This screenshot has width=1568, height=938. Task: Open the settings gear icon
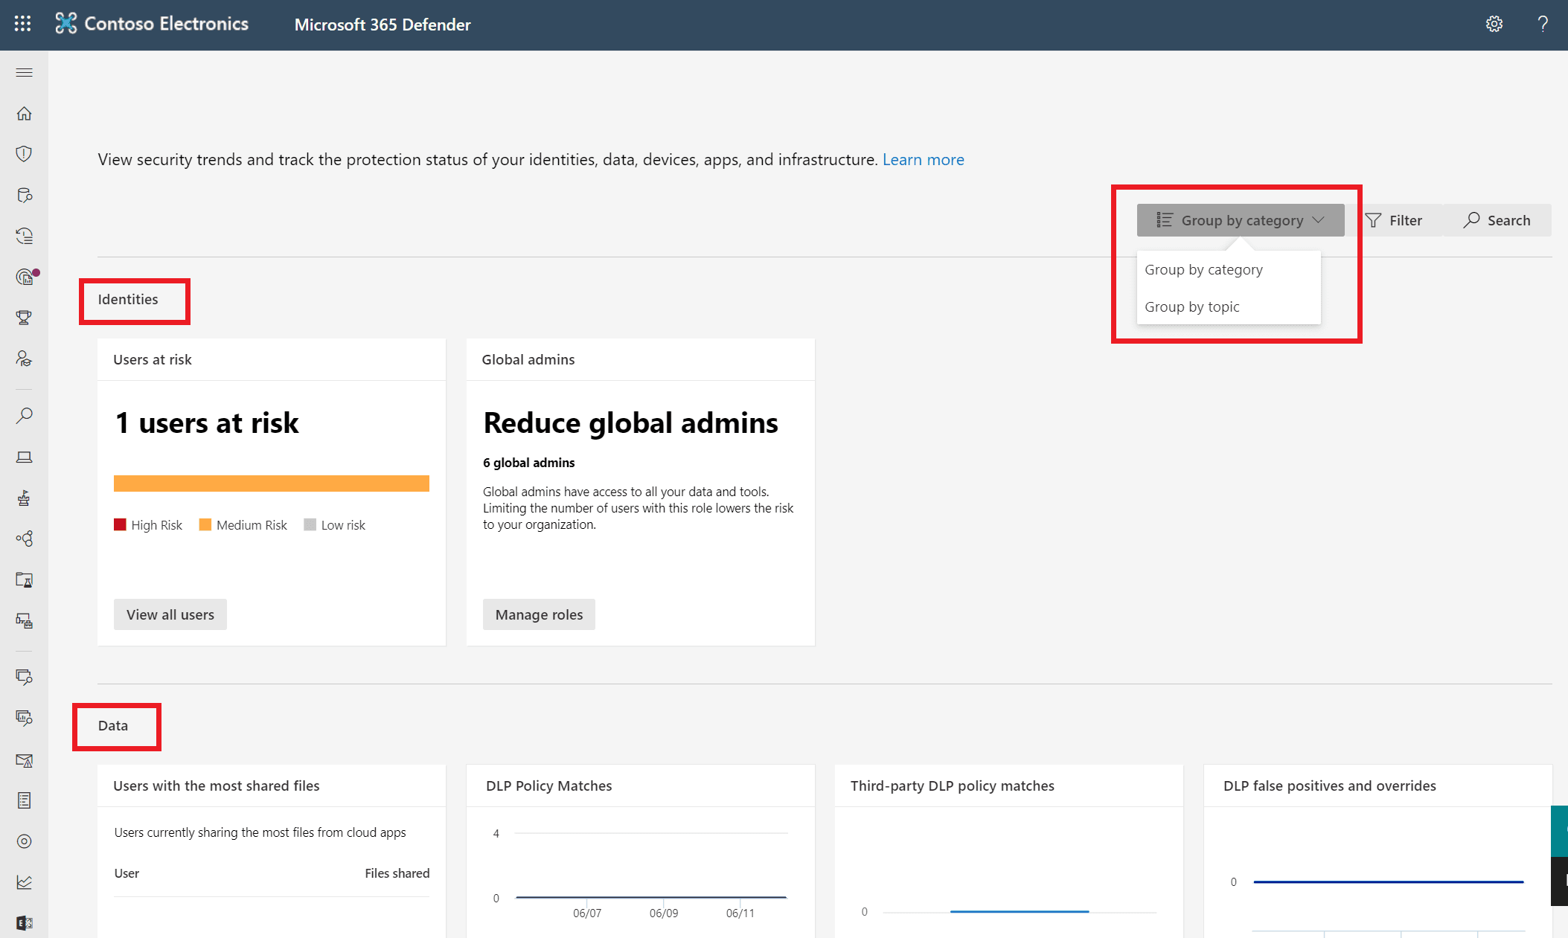click(x=1494, y=24)
